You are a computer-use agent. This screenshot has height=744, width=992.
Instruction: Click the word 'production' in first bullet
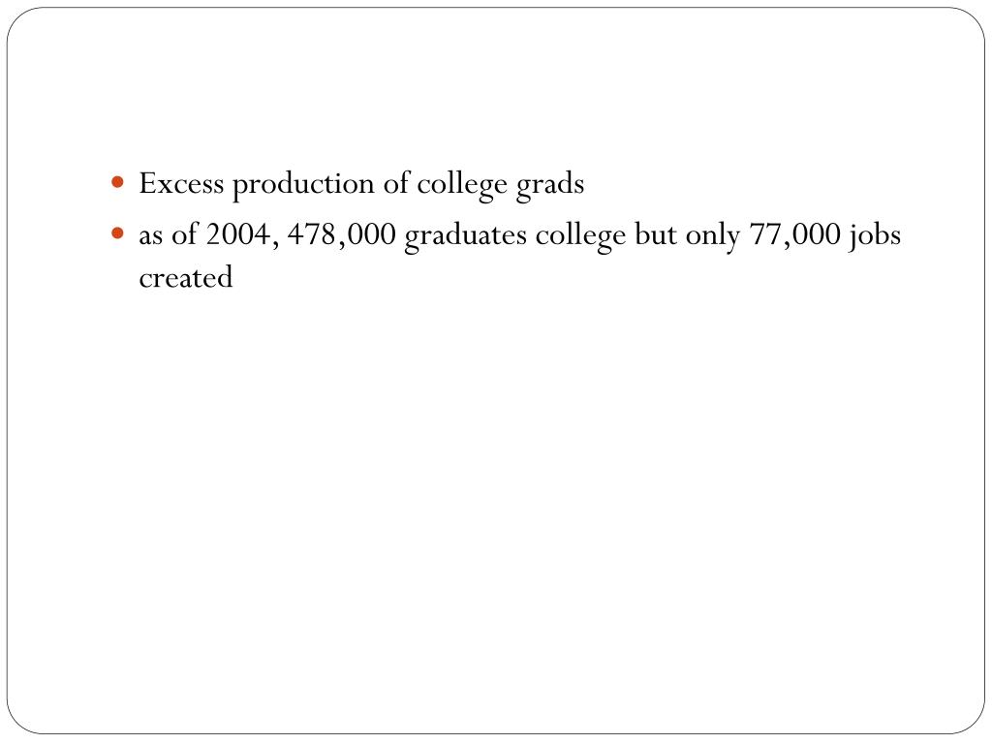coord(303,186)
